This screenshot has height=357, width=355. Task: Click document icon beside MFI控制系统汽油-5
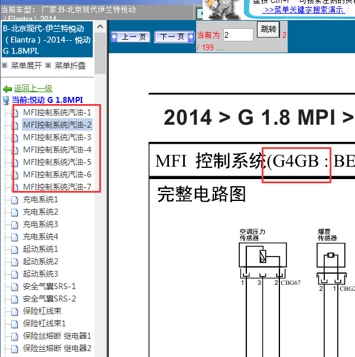pyautogui.click(x=15, y=163)
